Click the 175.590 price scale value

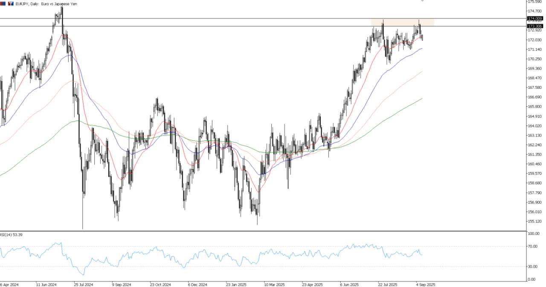(536, 2)
